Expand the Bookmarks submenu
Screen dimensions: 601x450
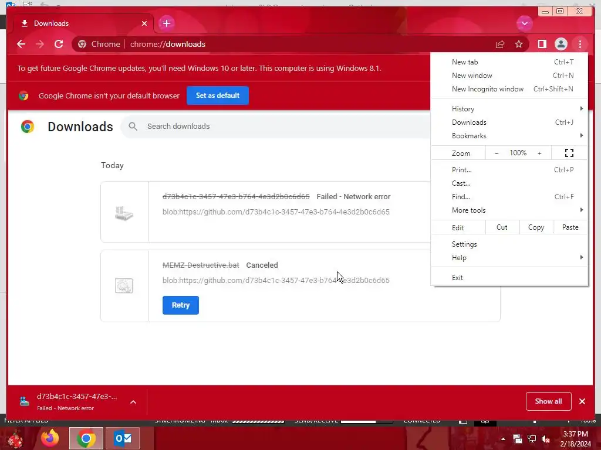(509, 136)
